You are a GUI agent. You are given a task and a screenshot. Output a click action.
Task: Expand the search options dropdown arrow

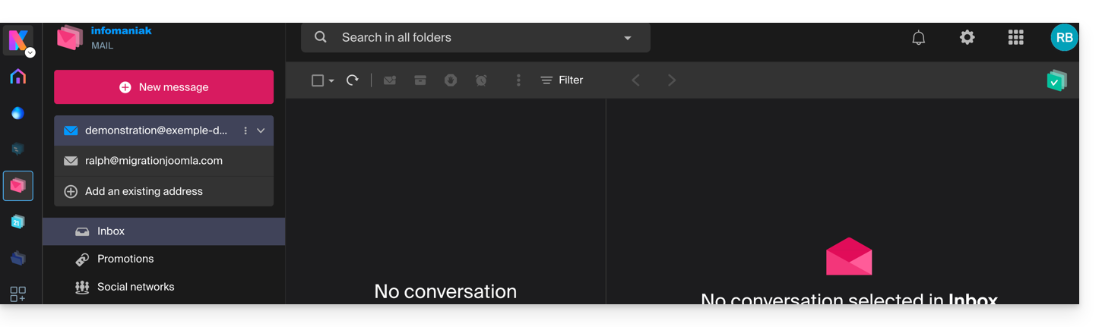628,38
